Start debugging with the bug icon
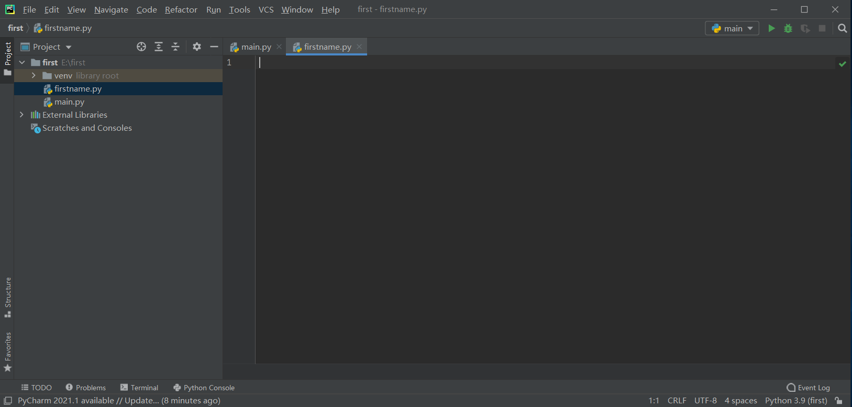The image size is (852, 407). [788, 28]
